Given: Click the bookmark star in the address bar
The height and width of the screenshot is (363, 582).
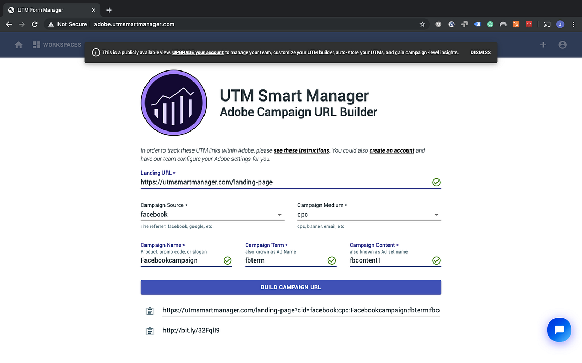Looking at the screenshot, I should (422, 24).
